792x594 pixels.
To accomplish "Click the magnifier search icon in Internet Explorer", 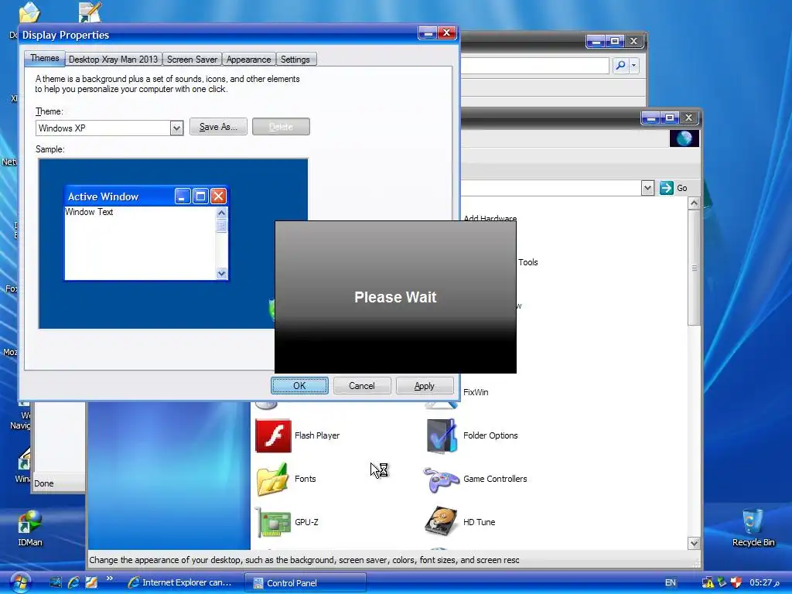I will tap(620, 65).
